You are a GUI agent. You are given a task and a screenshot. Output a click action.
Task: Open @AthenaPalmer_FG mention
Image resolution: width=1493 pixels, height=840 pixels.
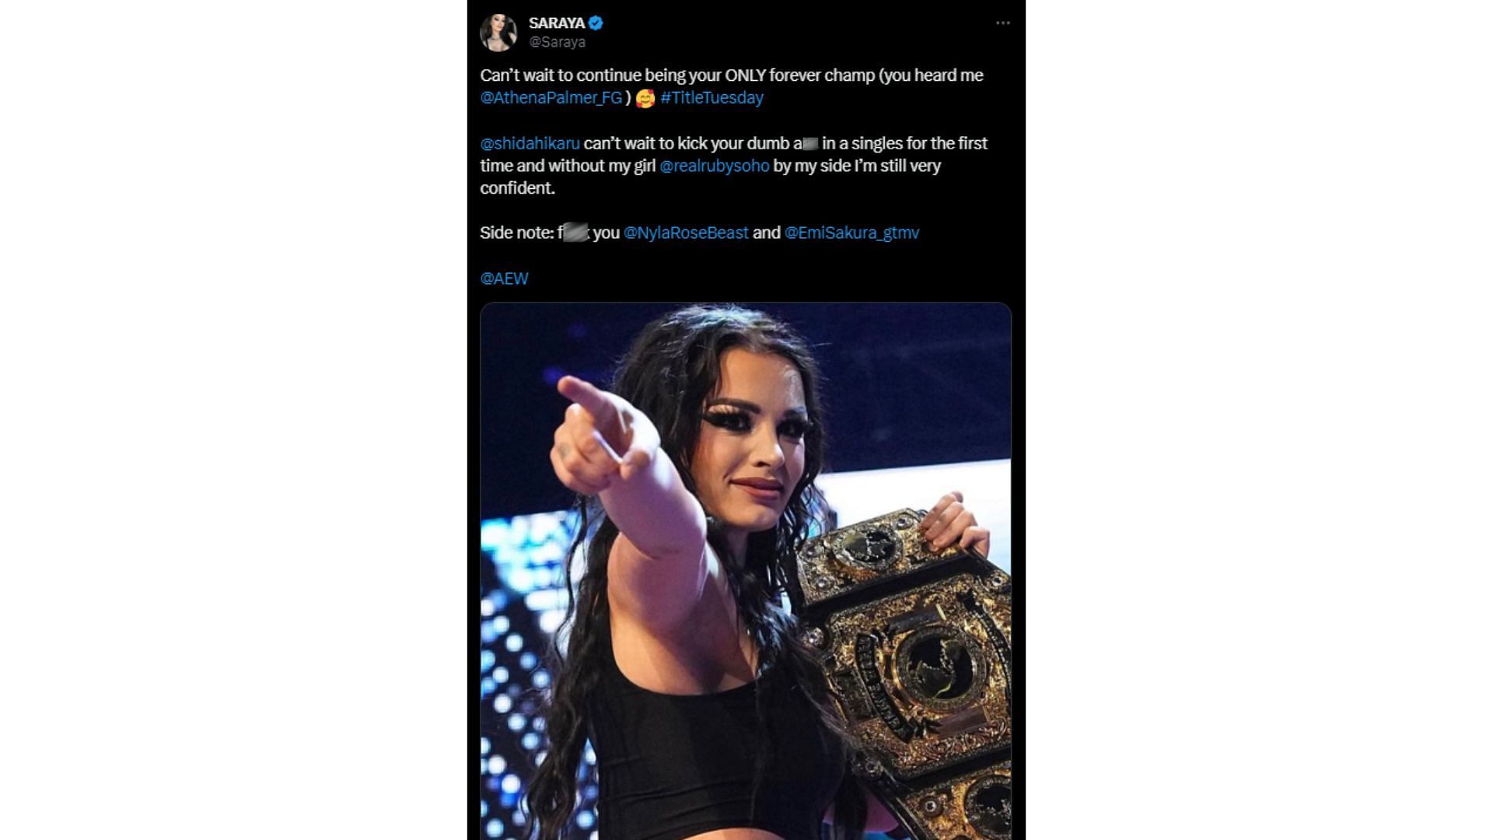click(551, 98)
